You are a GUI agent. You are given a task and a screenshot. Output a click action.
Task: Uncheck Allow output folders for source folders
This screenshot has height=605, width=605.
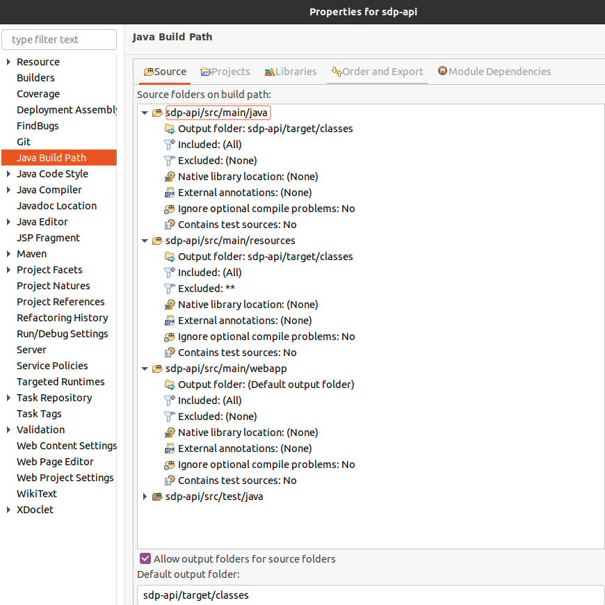point(145,558)
